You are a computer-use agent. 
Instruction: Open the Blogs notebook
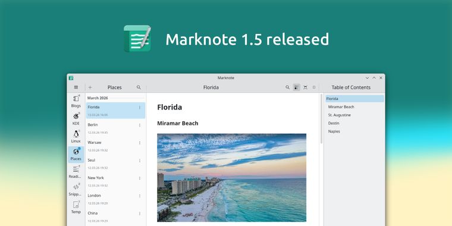point(76,101)
